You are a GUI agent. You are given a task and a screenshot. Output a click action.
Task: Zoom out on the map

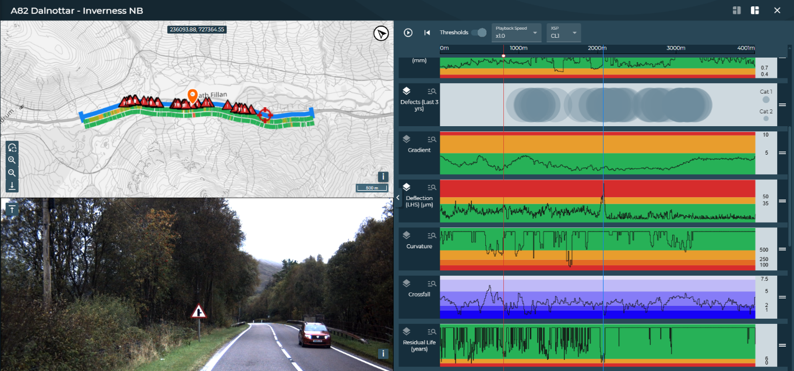pyautogui.click(x=12, y=173)
